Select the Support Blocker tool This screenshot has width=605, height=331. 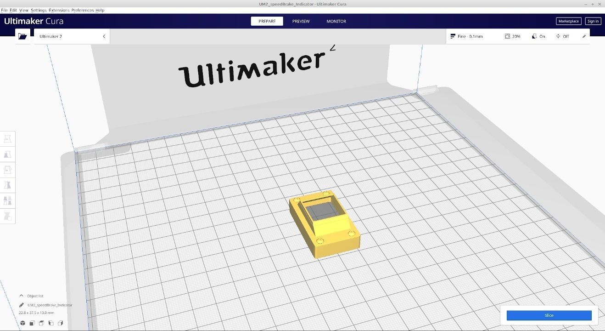click(7, 216)
